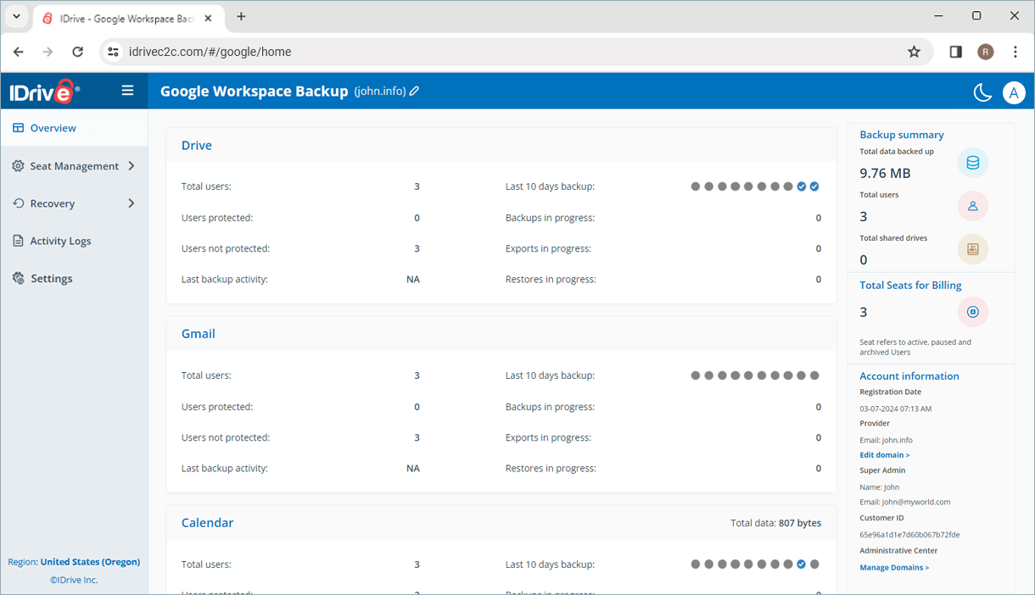Open the browser tab search dropdown
The height and width of the screenshot is (595, 1035).
coord(16,16)
